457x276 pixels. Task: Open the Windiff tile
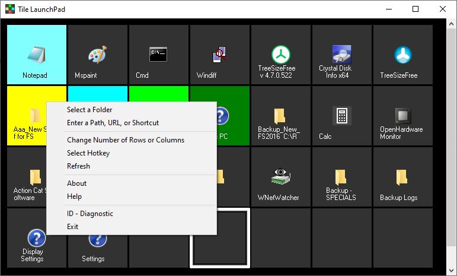(219, 55)
